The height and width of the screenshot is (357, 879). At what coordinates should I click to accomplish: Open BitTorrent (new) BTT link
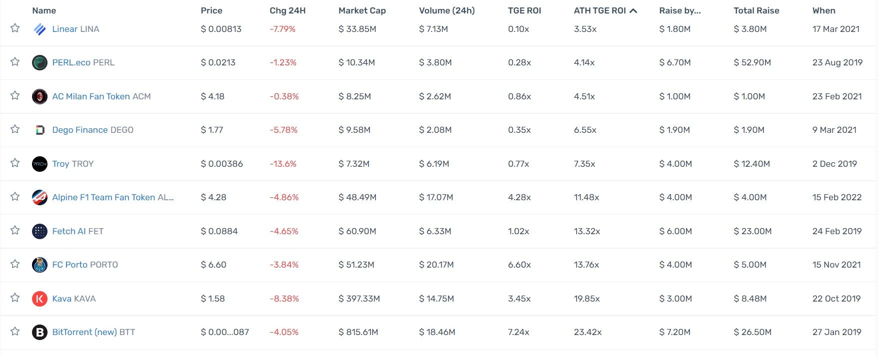coord(93,332)
